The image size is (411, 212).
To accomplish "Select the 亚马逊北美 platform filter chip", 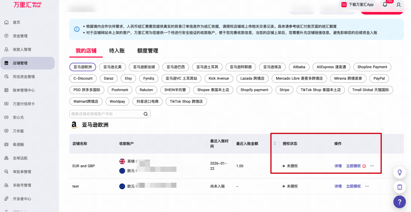I will (113, 67).
